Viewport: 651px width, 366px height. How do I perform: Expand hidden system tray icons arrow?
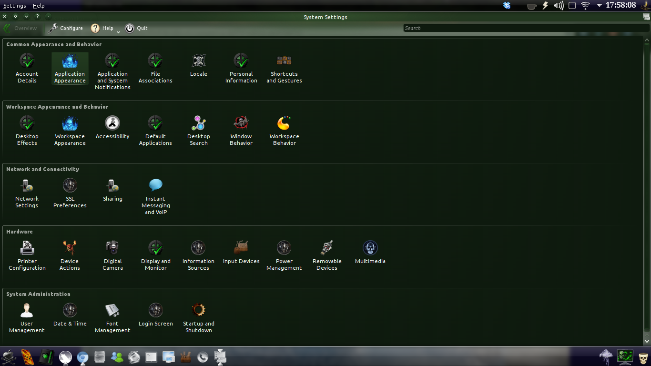(x=600, y=6)
